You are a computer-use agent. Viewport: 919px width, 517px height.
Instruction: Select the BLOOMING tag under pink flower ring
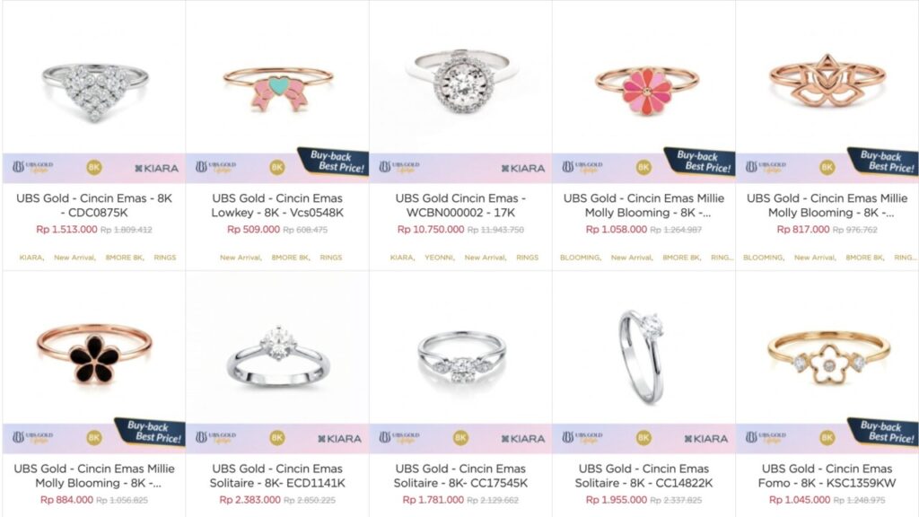coord(580,258)
